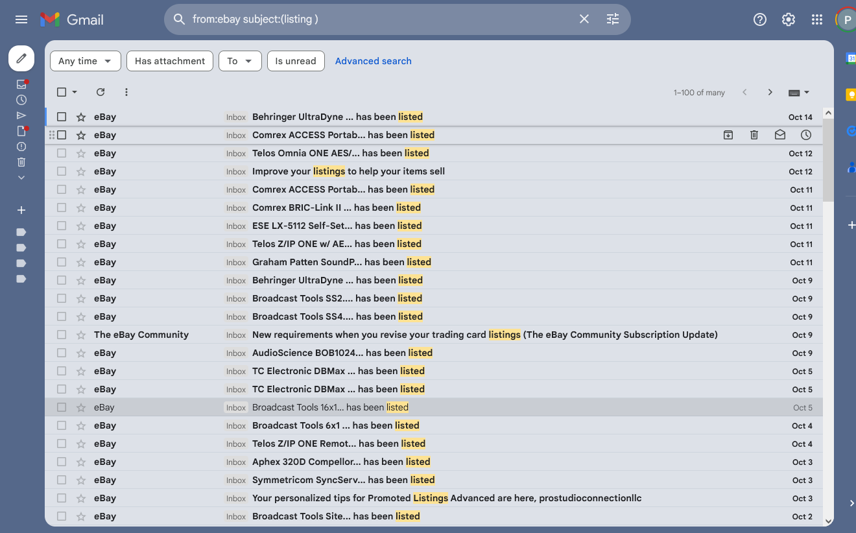Image resolution: width=856 pixels, height=533 pixels.
Task: Toggle the Has attachment filter chip
Action: tap(170, 61)
